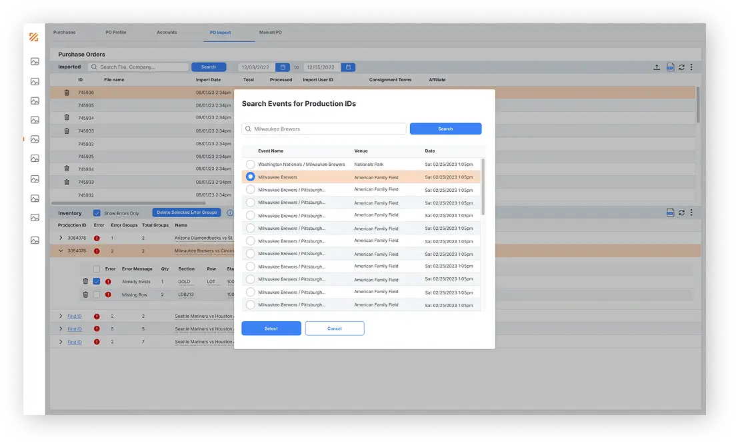Select the Washington Nationals / Milwaukee Brewers radio button
736x445 pixels.
point(250,165)
